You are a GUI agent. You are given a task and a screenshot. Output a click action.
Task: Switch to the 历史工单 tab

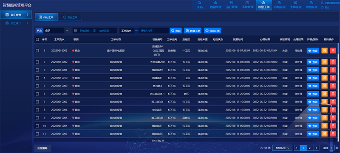coord(70,17)
